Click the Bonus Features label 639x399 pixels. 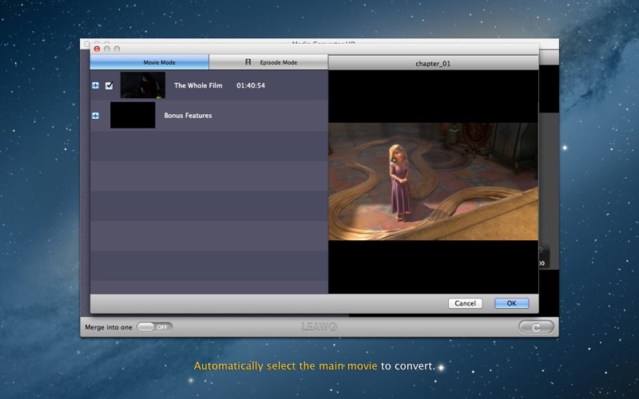click(188, 116)
